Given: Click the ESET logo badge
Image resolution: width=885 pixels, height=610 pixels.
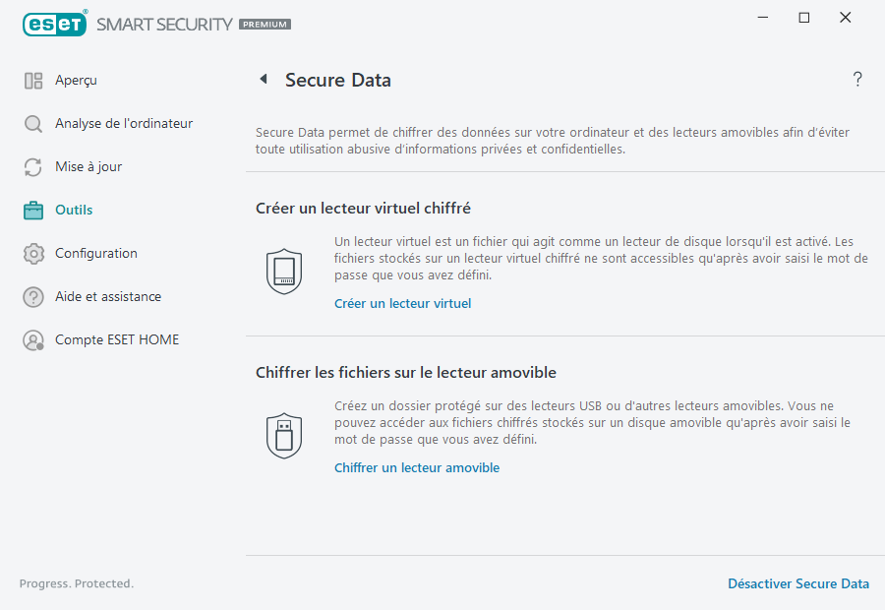Looking at the screenshot, I should (x=54, y=24).
